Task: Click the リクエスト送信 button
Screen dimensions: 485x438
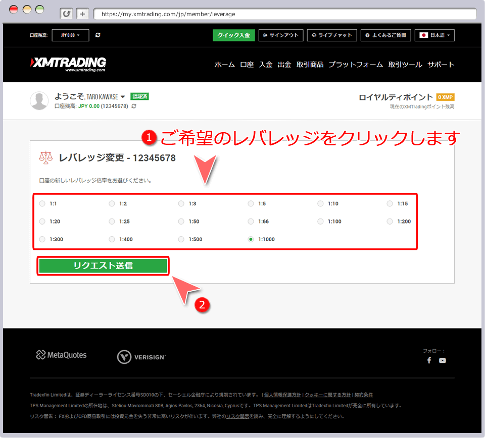Action: (103, 265)
